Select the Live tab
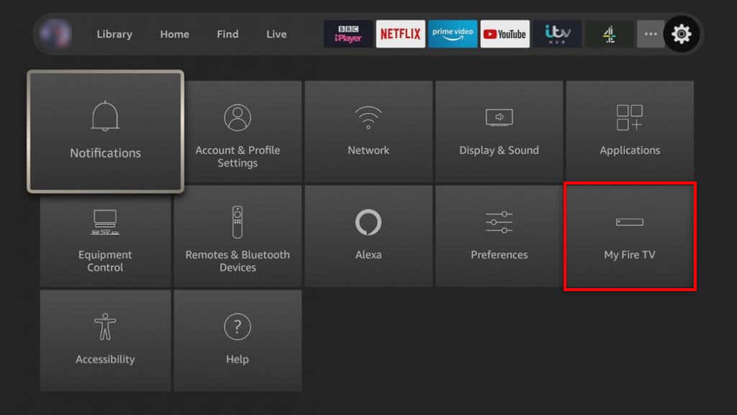Viewport: 737px width, 415px height. click(276, 34)
